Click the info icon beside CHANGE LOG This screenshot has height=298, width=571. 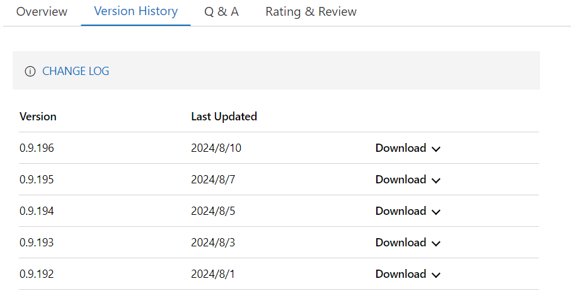(x=30, y=72)
